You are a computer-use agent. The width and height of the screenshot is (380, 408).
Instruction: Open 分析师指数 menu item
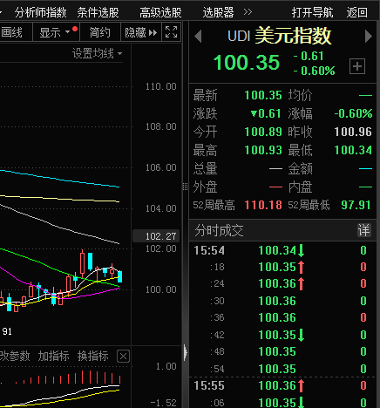pyautogui.click(x=40, y=12)
